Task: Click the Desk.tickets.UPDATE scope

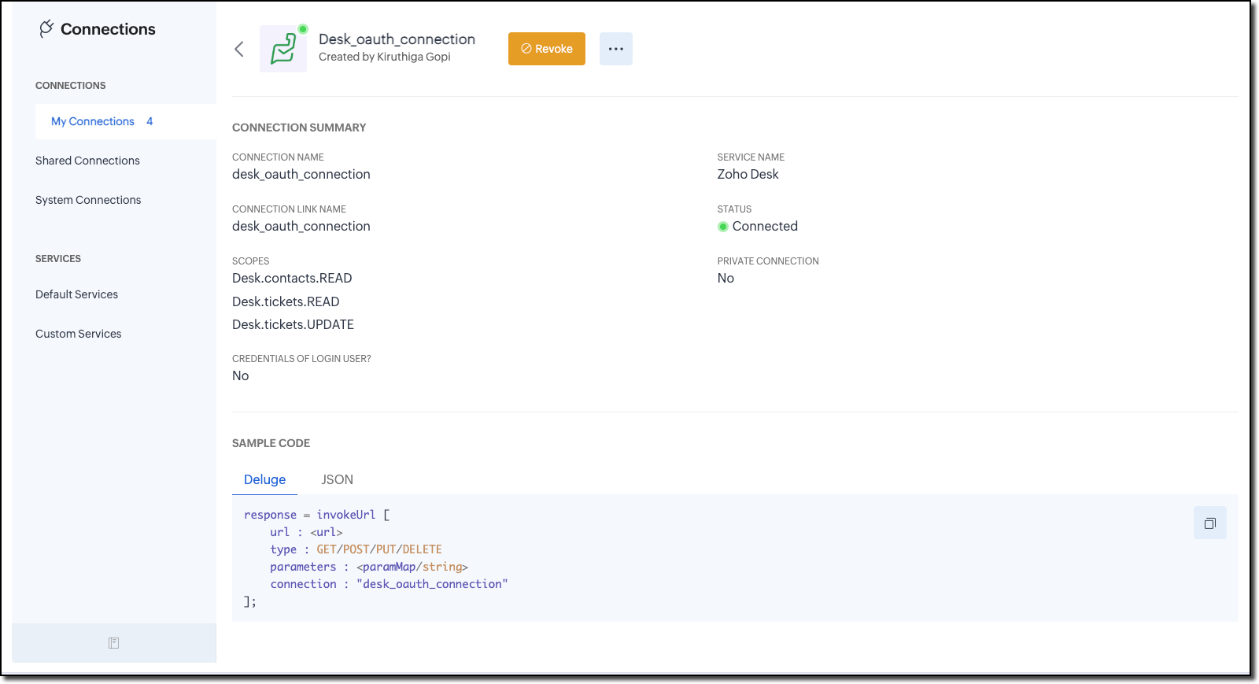Action: pos(293,324)
